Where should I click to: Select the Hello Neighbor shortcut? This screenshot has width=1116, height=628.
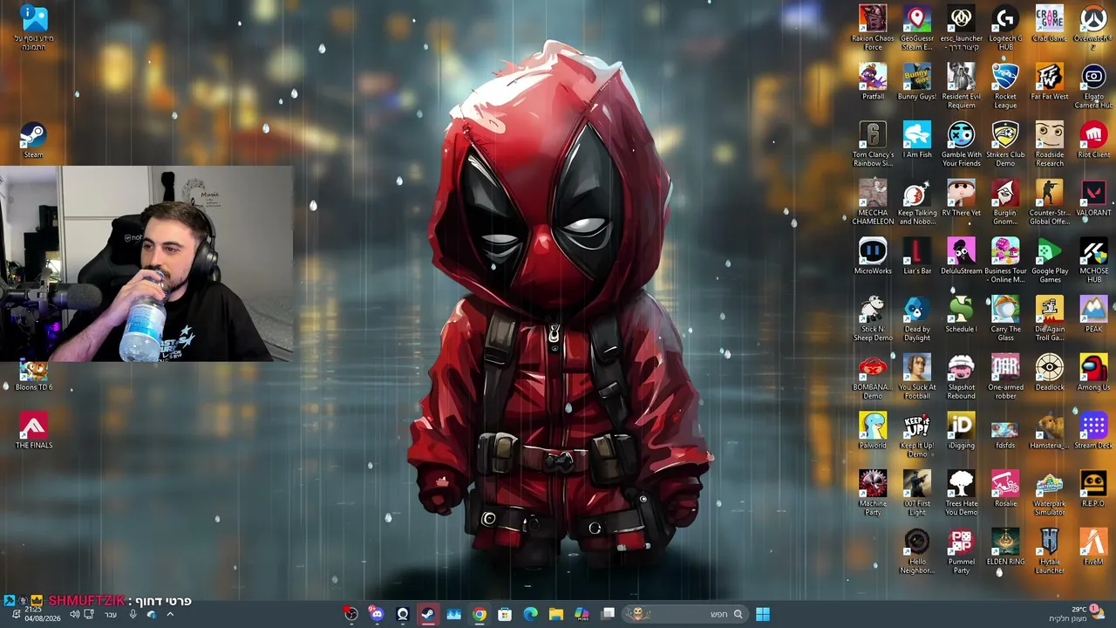click(x=917, y=551)
